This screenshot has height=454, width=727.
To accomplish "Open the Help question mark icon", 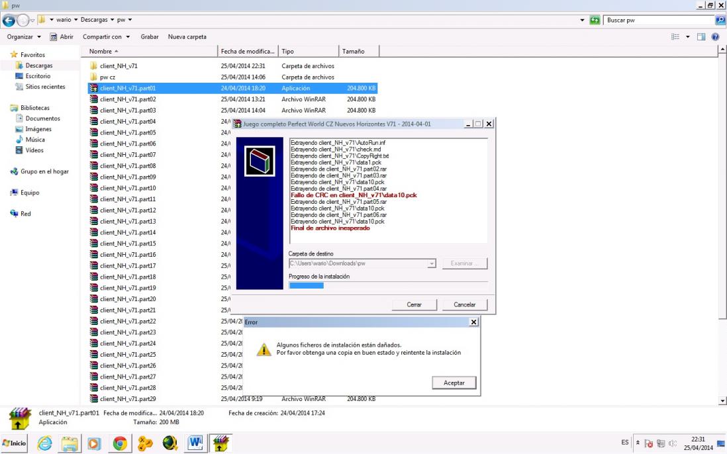I will click(x=715, y=36).
